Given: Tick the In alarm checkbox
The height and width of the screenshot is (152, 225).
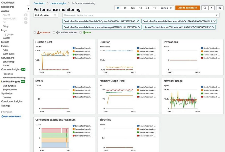Looking at the screenshot, I should [35, 33].
